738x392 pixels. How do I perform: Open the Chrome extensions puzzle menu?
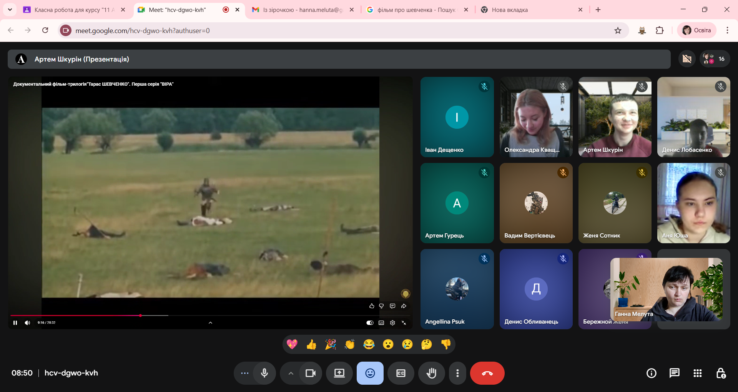tap(660, 30)
